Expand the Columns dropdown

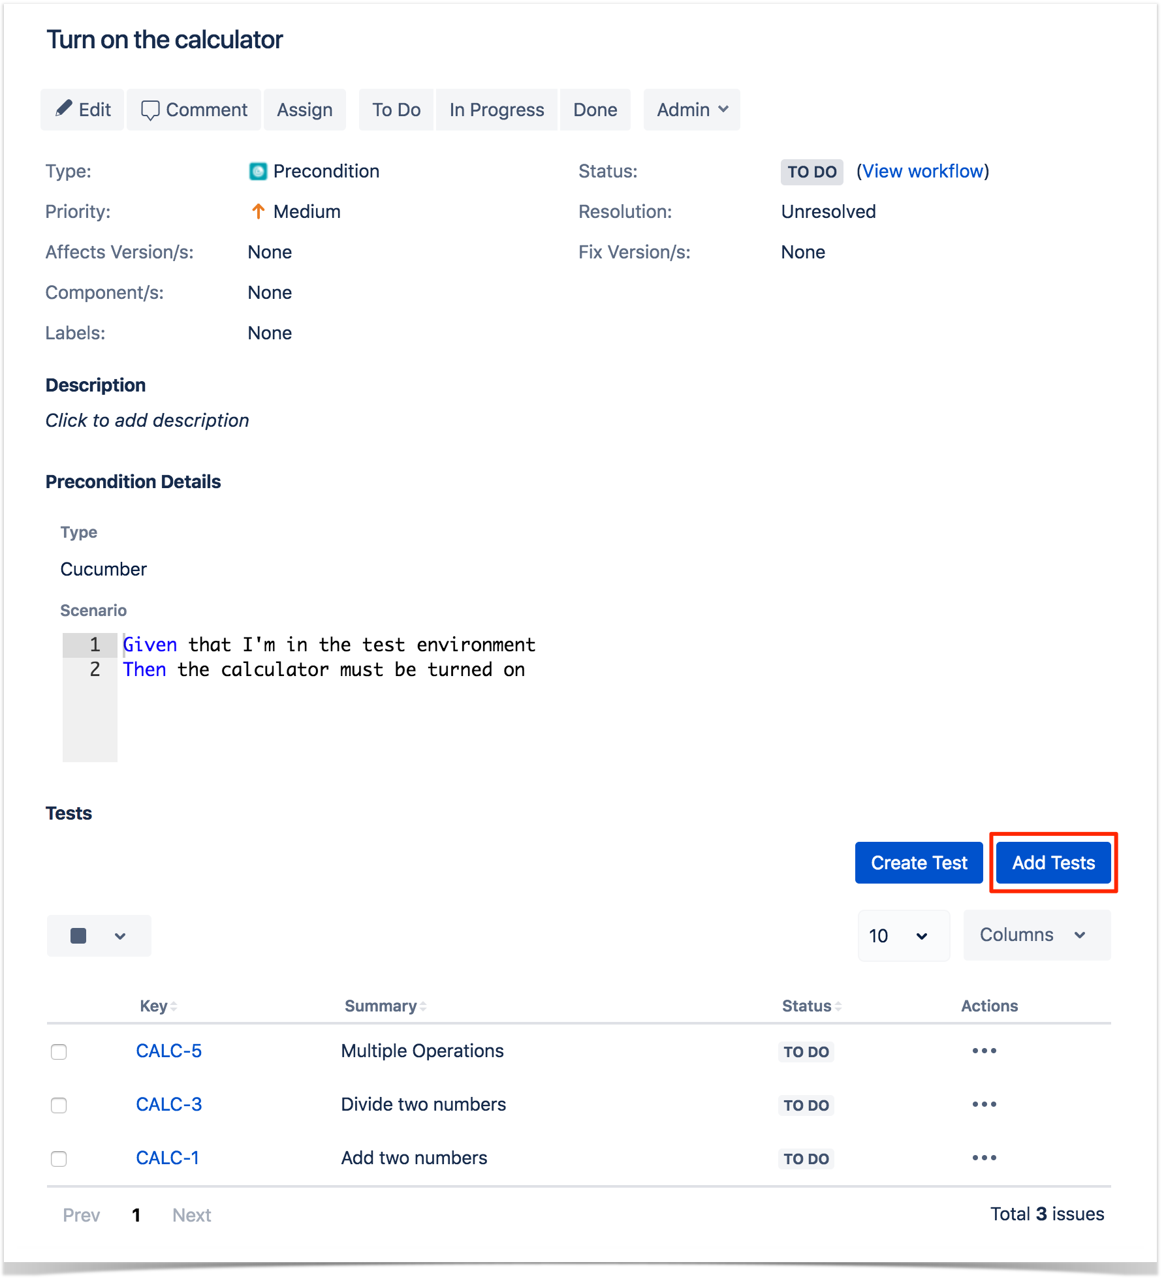coord(1037,935)
